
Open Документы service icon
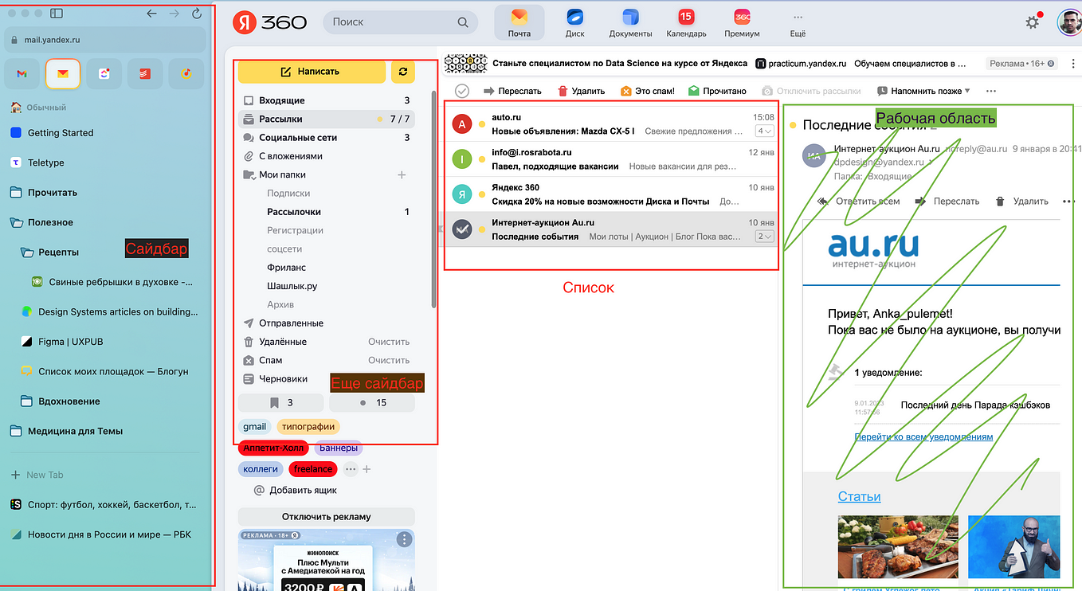[x=630, y=22]
